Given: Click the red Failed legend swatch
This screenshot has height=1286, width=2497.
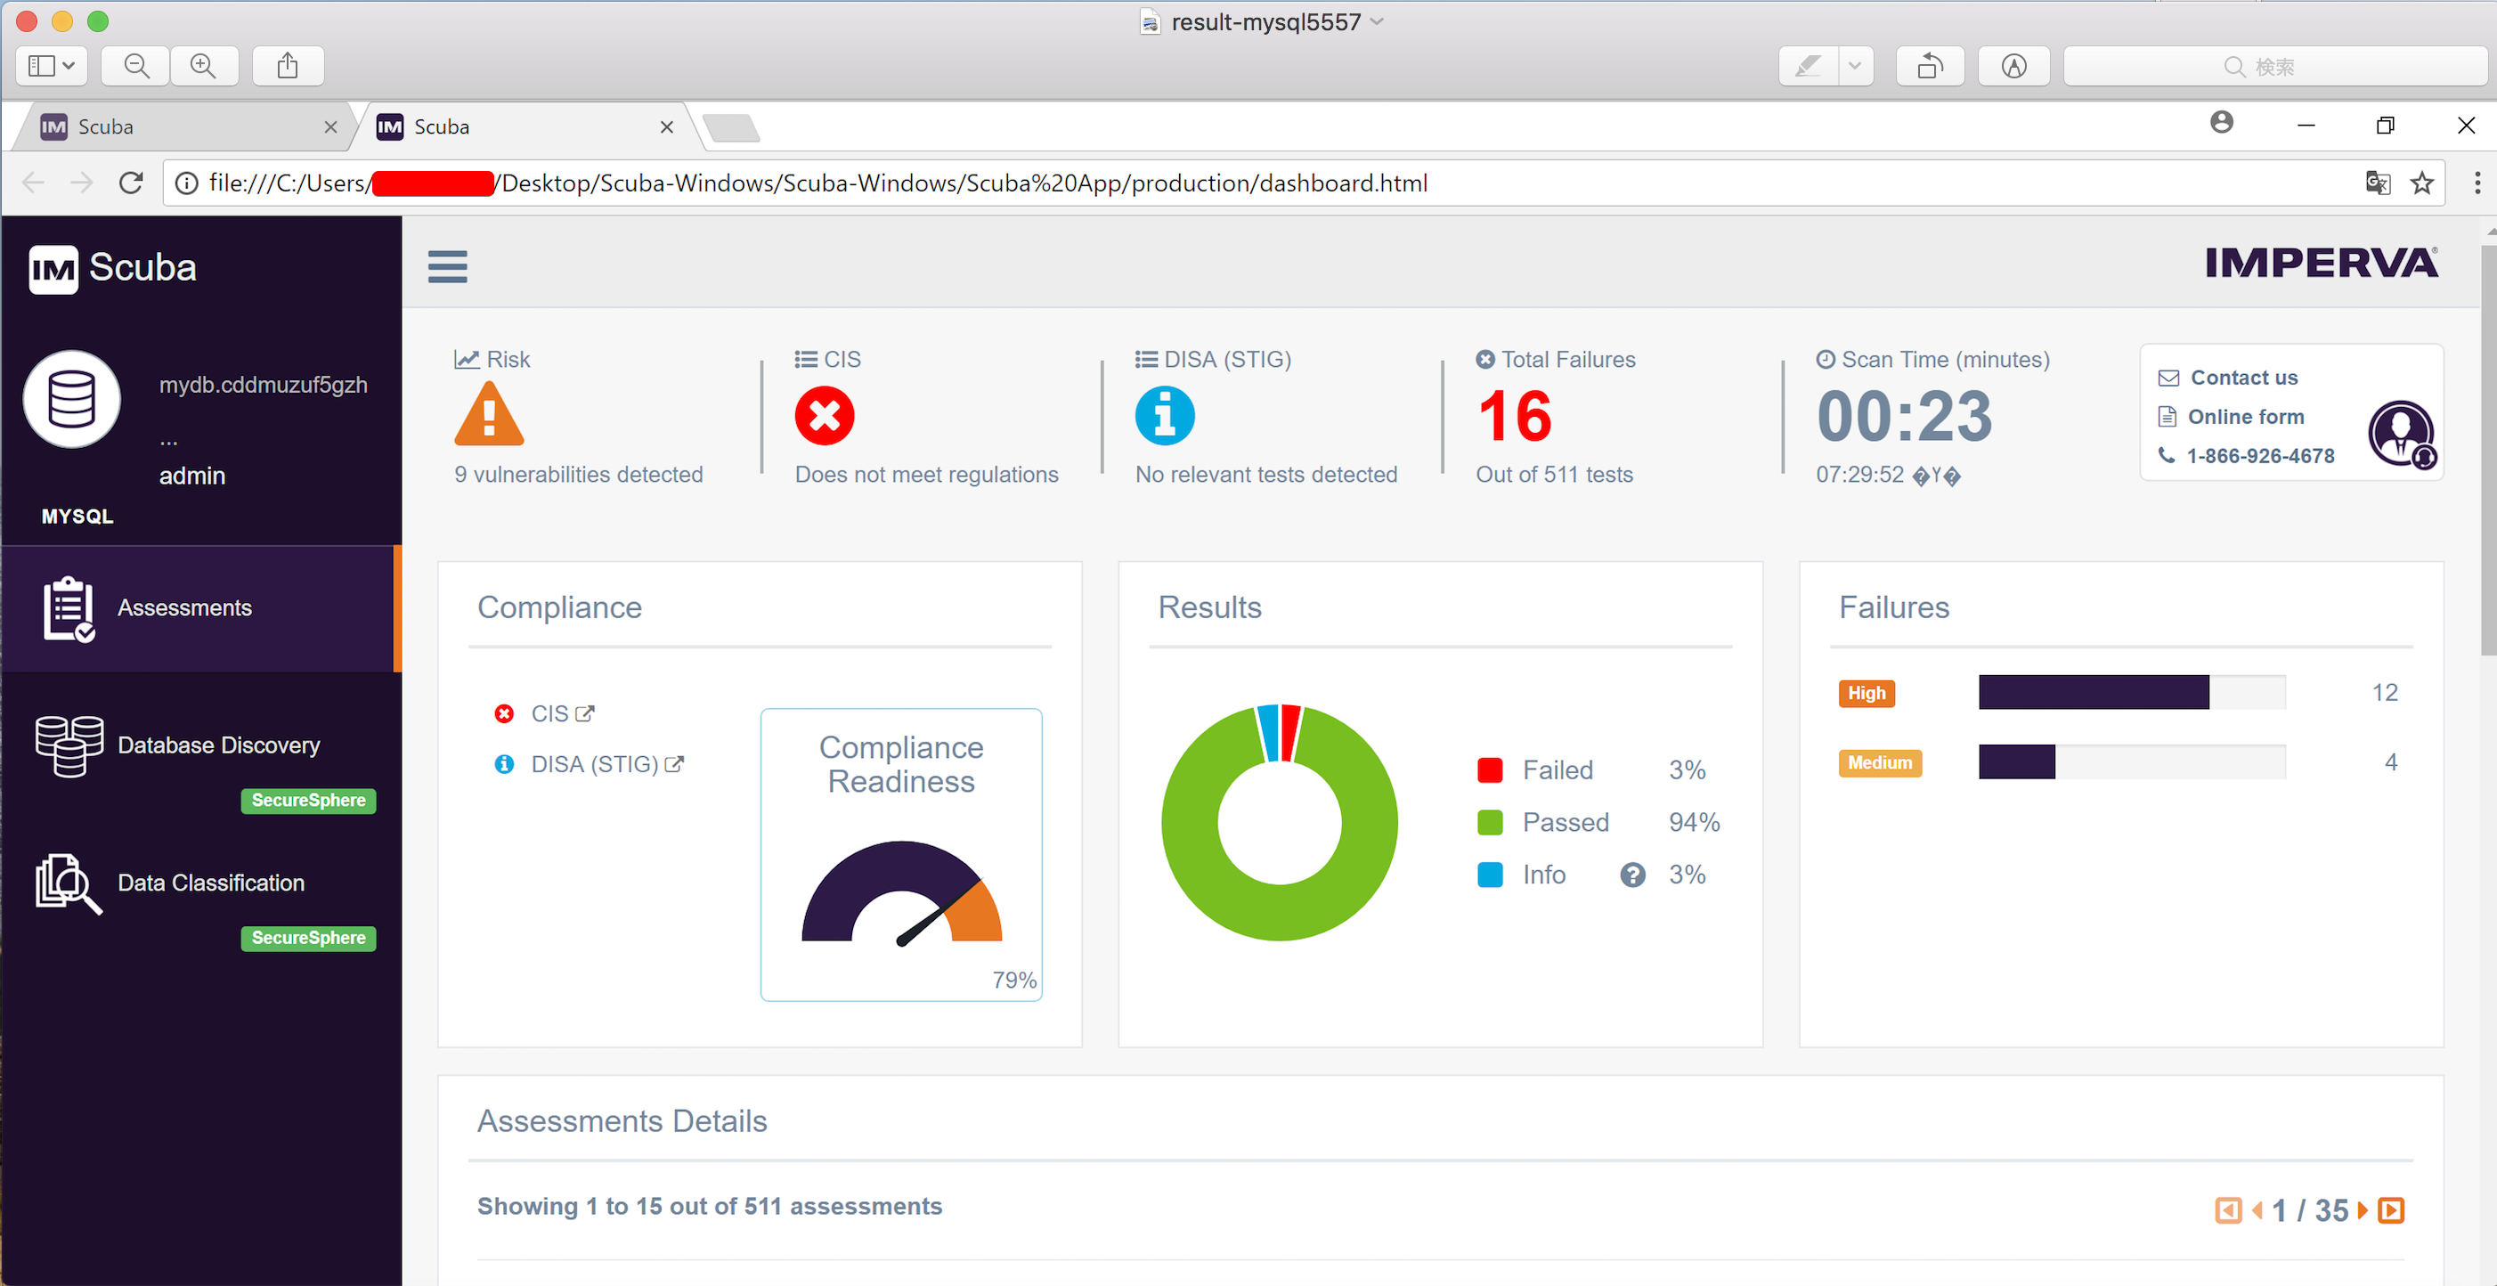Looking at the screenshot, I should tap(1489, 770).
